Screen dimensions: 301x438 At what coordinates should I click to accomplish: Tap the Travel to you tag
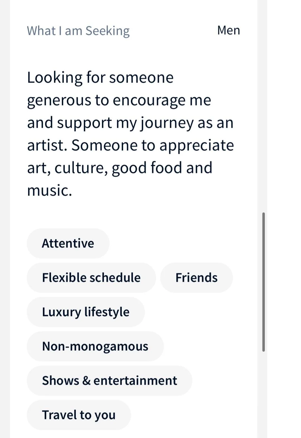pos(79,415)
